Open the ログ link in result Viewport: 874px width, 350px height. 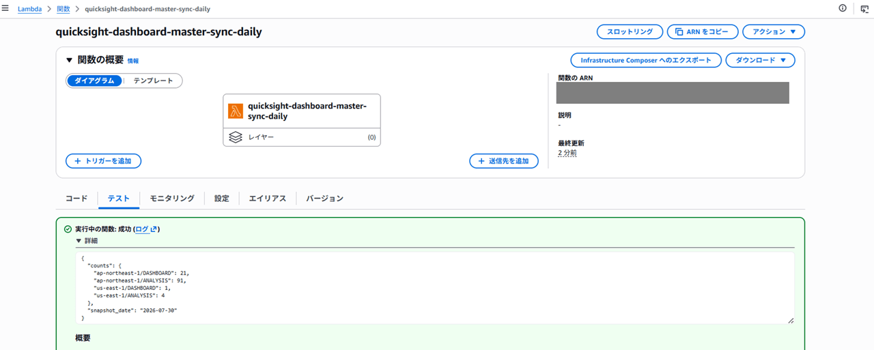coord(141,229)
